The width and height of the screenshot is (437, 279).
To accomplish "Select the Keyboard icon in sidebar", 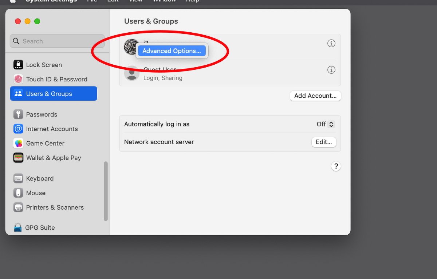I will tap(18, 178).
